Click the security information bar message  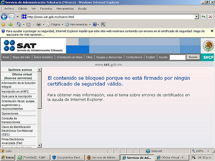[105, 33]
